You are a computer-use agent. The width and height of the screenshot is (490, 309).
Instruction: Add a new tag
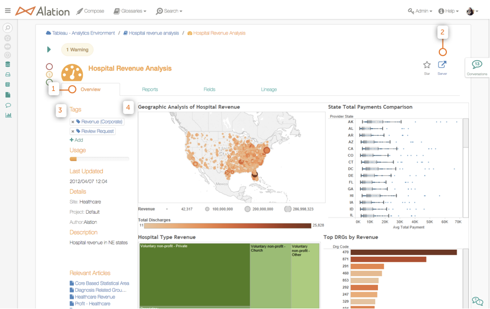[76, 140]
